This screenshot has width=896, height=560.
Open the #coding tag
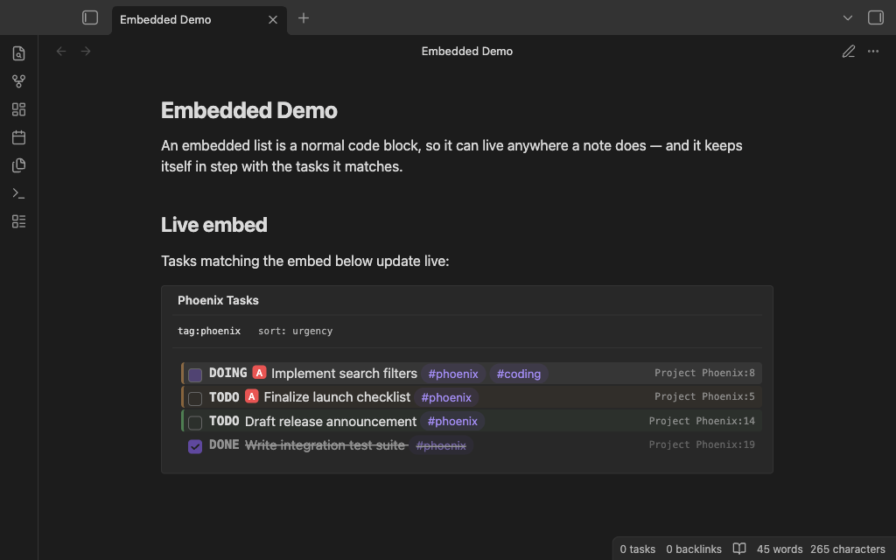coord(518,374)
